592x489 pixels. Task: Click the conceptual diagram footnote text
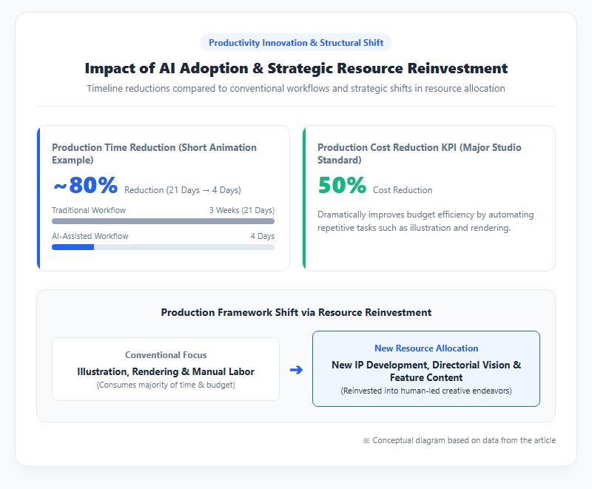(x=459, y=440)
